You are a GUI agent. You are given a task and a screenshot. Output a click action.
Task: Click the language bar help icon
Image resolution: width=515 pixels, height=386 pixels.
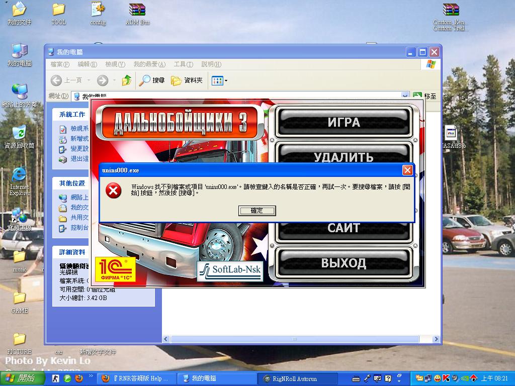pos(388,378)
